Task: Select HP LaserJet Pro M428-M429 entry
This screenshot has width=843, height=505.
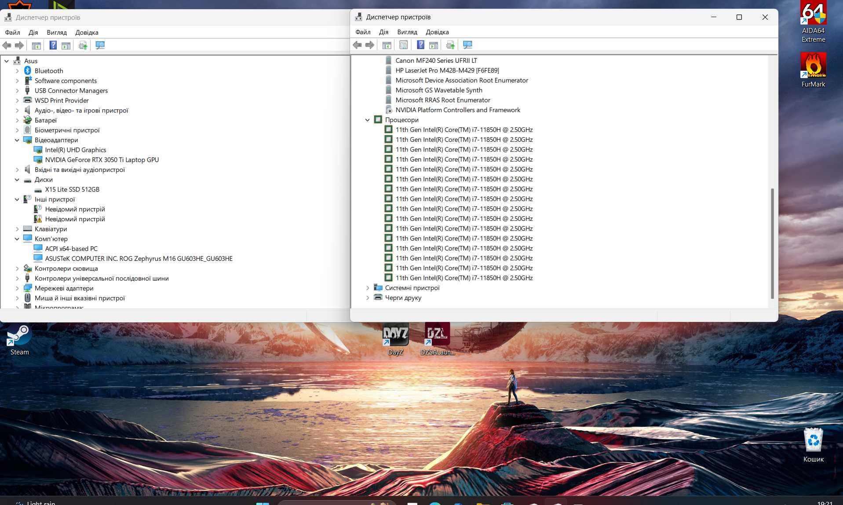Action: [x=447, y=70]
